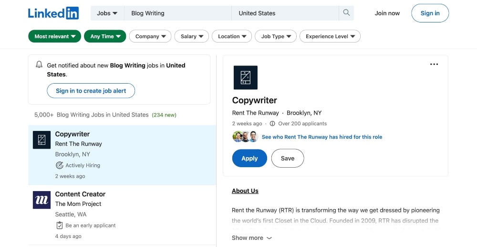Expand the Experience Level filter
477x247 pixels.
(x=330, y=36)
